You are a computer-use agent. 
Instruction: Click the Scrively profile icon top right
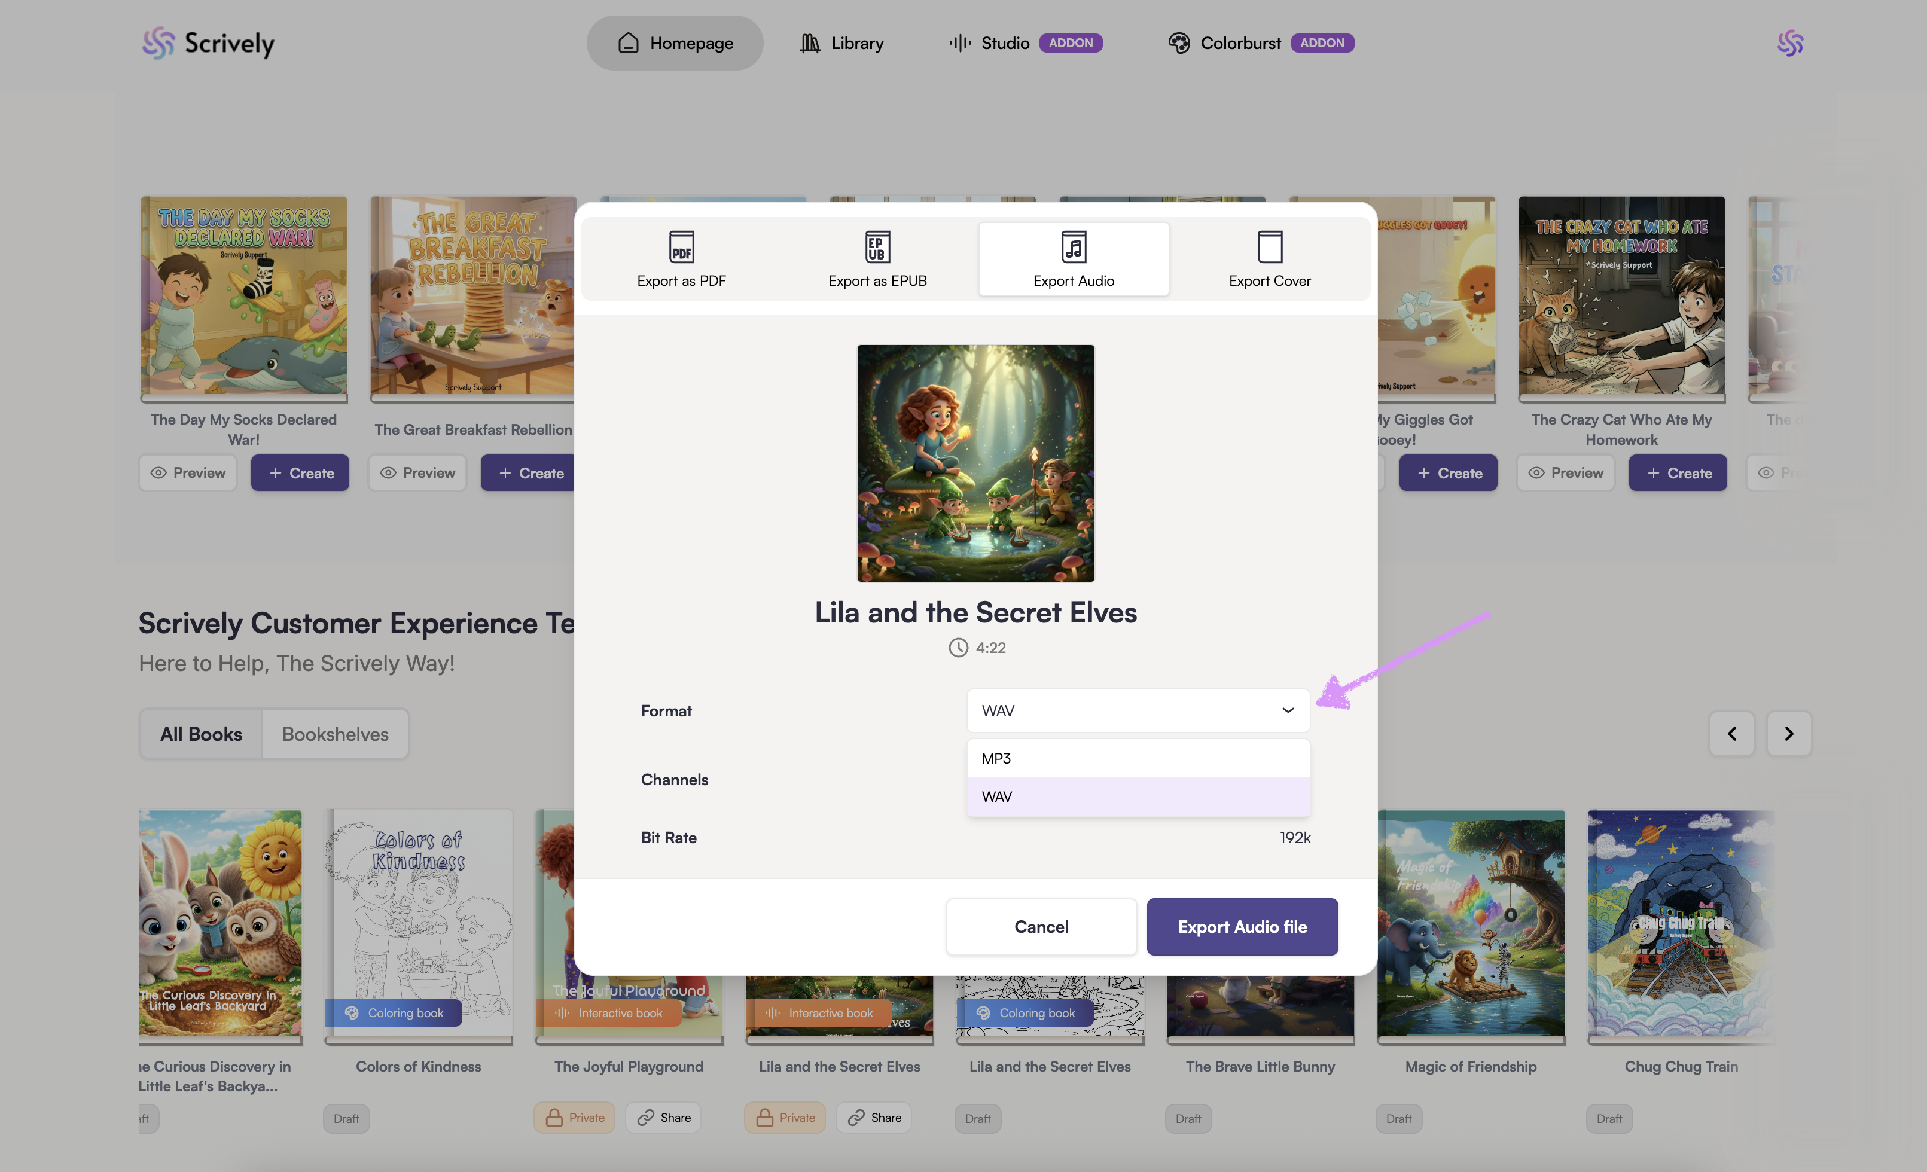coord(1789,43)
